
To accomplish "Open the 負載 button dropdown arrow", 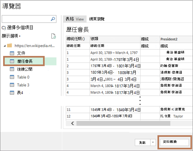I will tap(153, 142).
